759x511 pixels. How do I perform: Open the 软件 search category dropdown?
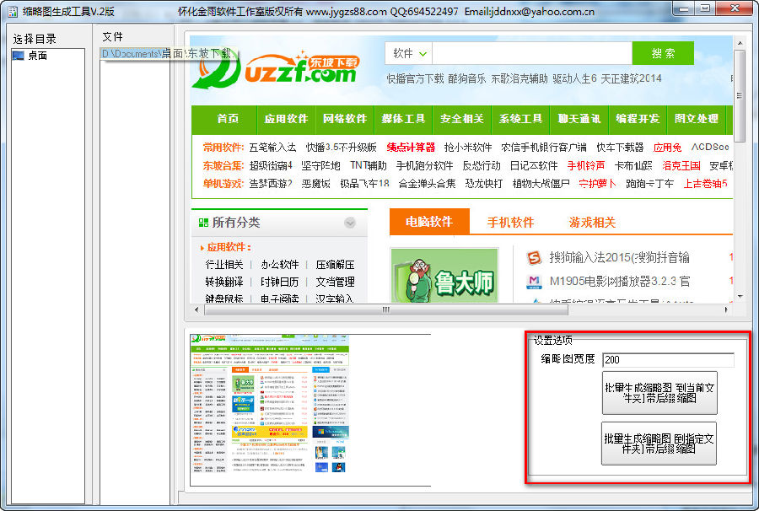coord(410,53)
